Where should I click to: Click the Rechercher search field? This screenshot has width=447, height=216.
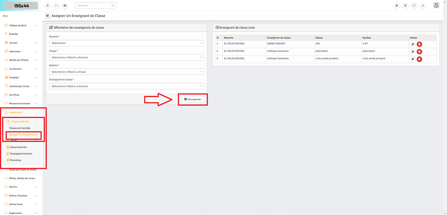[x=94, y=6]
